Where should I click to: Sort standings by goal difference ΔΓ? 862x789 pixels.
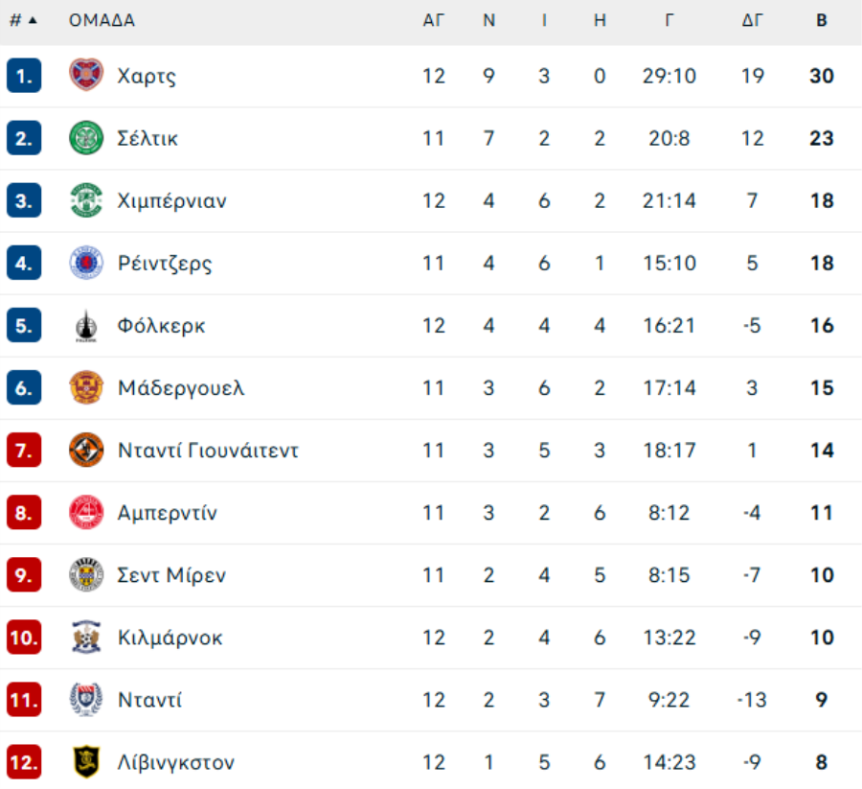point(753,20)
